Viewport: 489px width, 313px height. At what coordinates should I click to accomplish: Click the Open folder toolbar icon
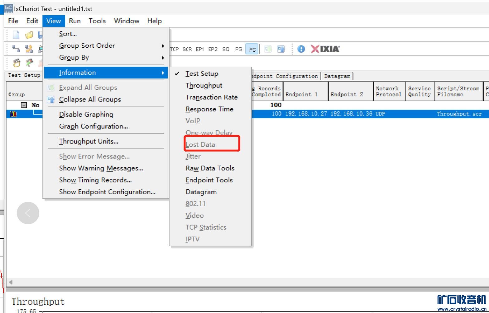(29, 35)
